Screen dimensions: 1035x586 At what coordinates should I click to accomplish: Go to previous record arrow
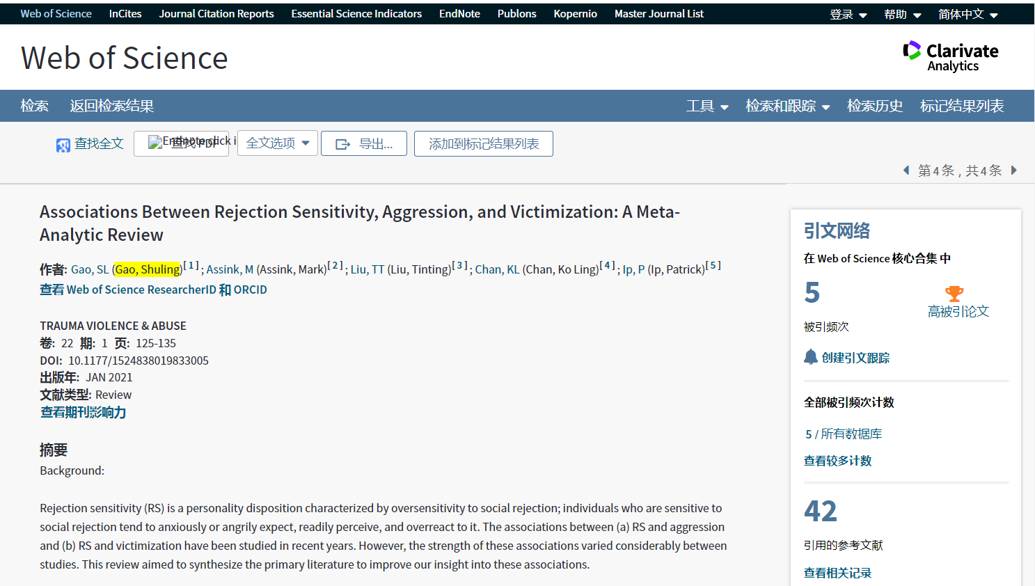click(906, 171)
